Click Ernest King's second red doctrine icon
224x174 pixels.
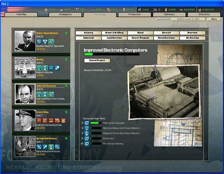(x=45, y=121)
